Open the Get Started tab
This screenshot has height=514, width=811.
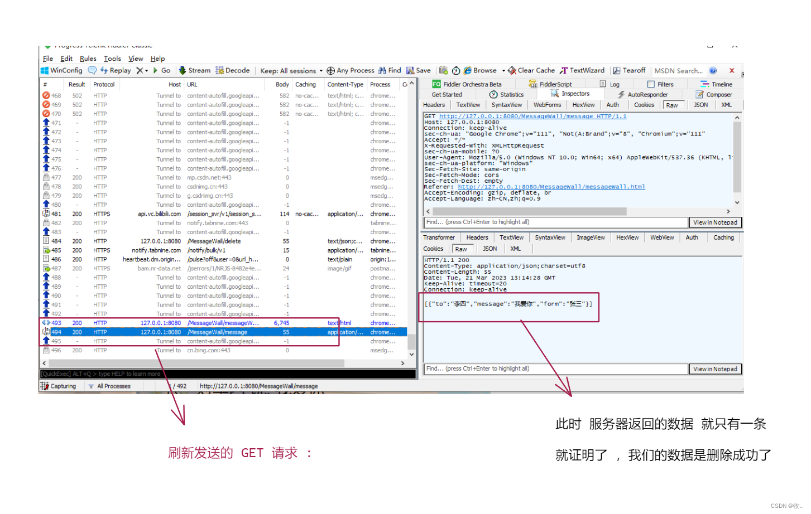[x=447, y=95]
